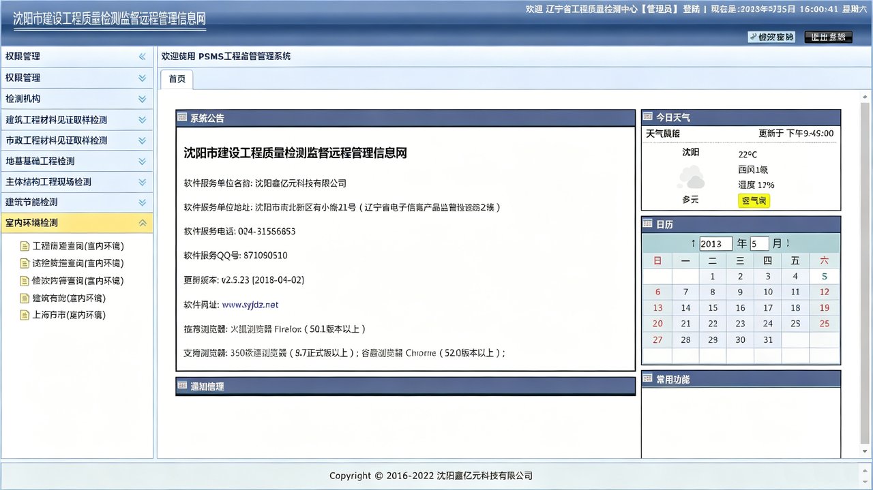Click the phone number 024-31556853
The width and height of the screenshot is (873, 490).
pos(267,231)
